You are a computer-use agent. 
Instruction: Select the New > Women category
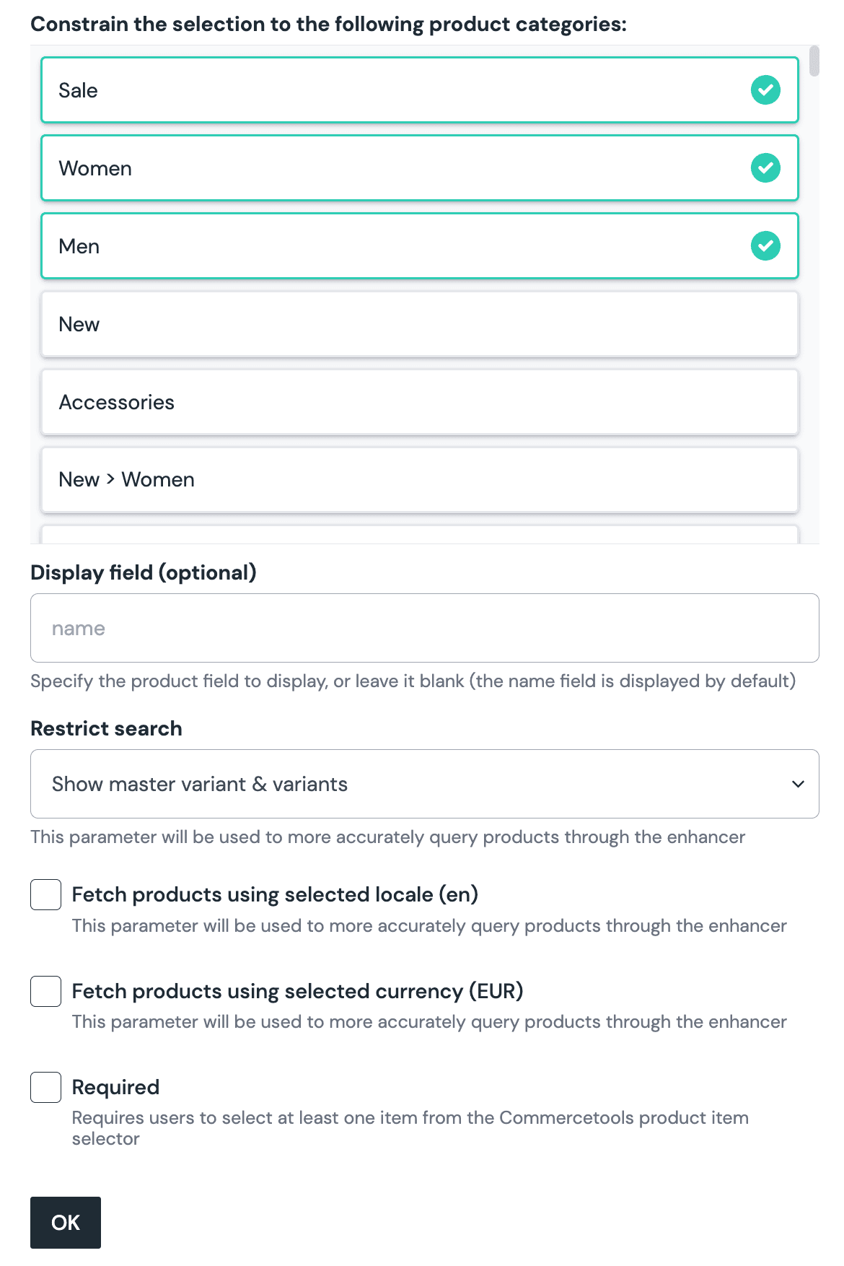click(x=419, y=480)
